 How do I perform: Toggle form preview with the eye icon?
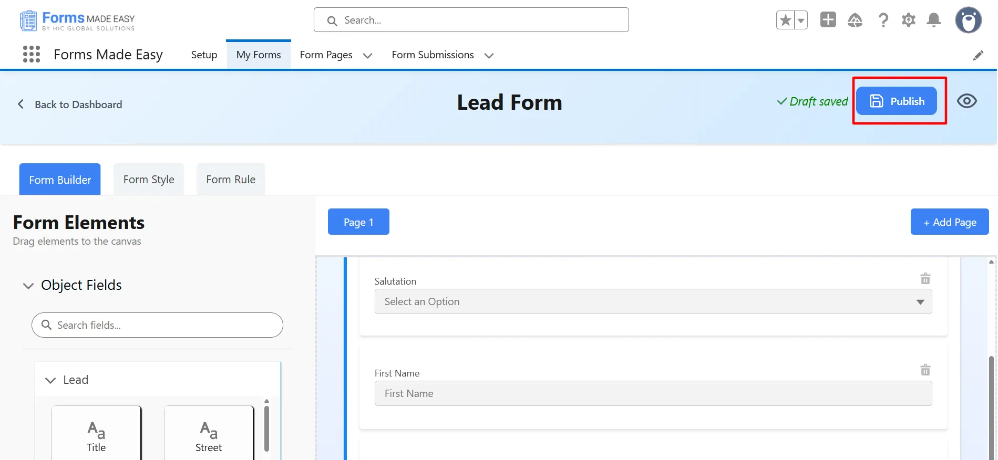click(x=966, y=101)
